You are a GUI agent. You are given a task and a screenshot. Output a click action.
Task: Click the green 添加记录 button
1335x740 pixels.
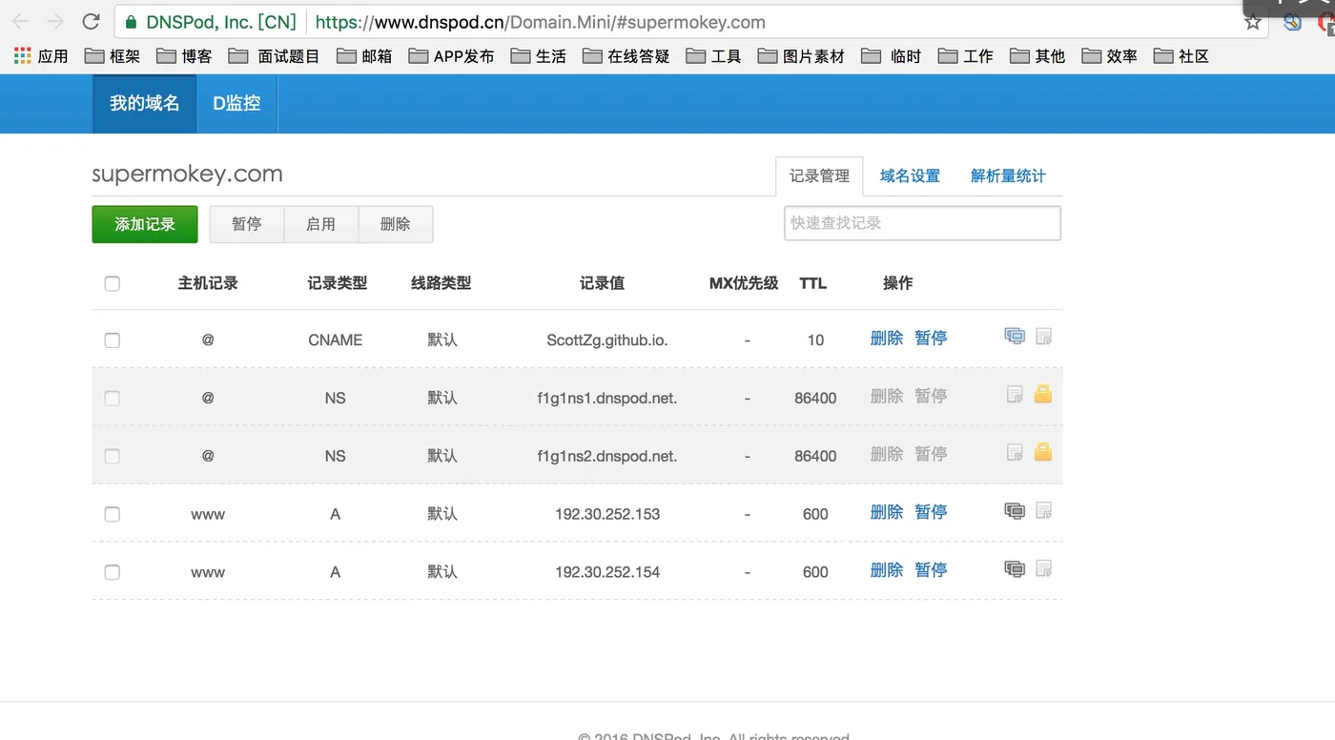click(145, 225)
